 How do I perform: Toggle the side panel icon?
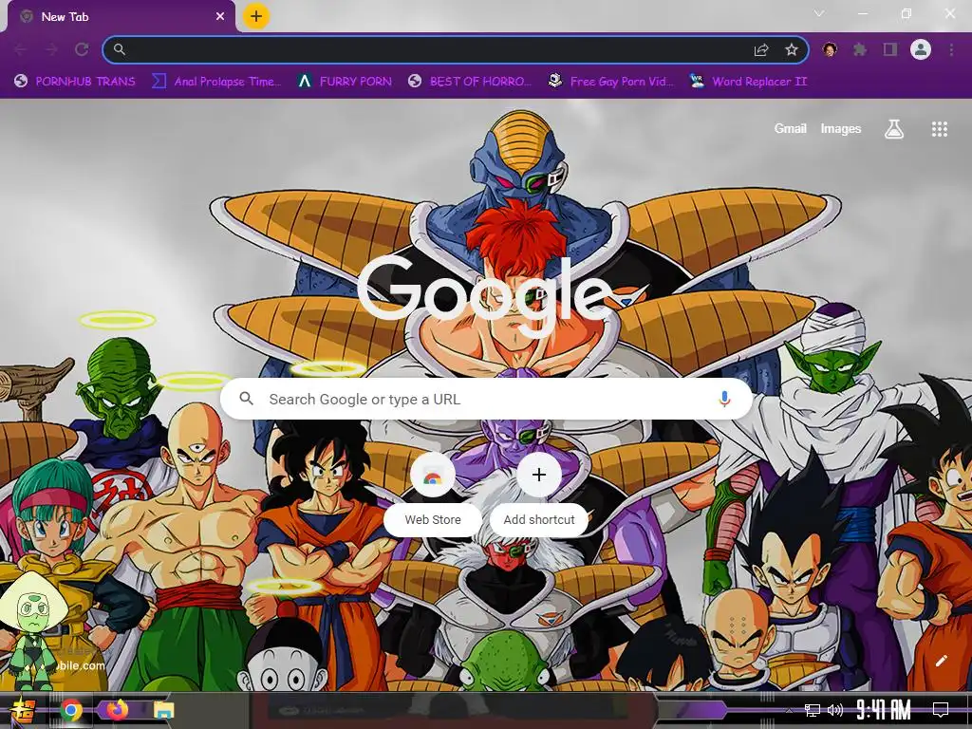pyautogui.click(x=890, y=49)
